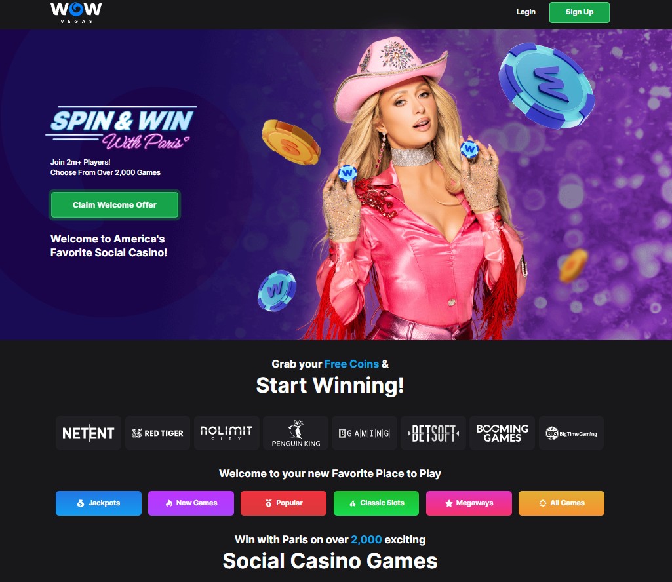
Task: Click the Betsoft provider logo
Action: [x=433, y=433]
